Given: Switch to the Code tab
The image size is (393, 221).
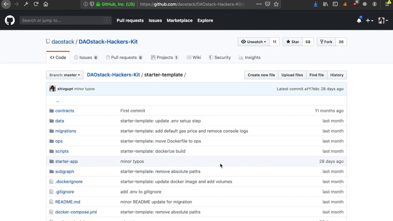Looking at the screenshot, I should 58,57.
